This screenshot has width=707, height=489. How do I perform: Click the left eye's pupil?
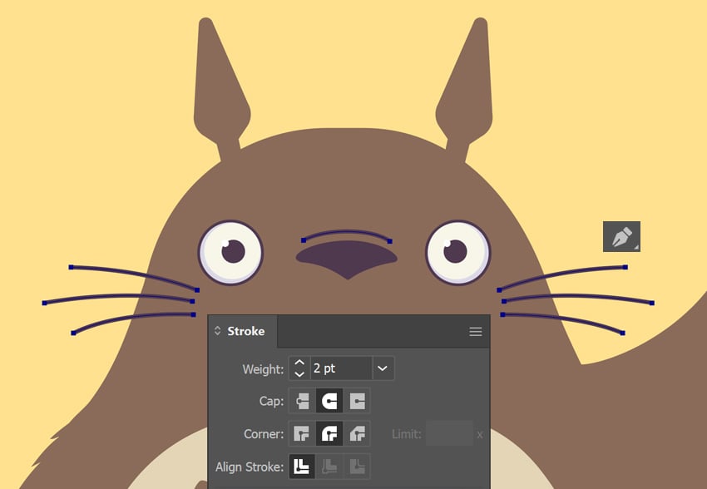pos(233,249)
